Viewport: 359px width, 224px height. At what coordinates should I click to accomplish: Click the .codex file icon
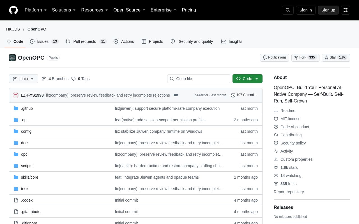[x=16, y=200]
